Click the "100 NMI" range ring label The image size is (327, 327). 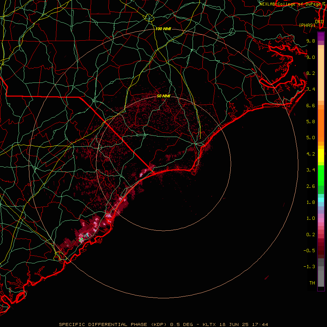163,29
